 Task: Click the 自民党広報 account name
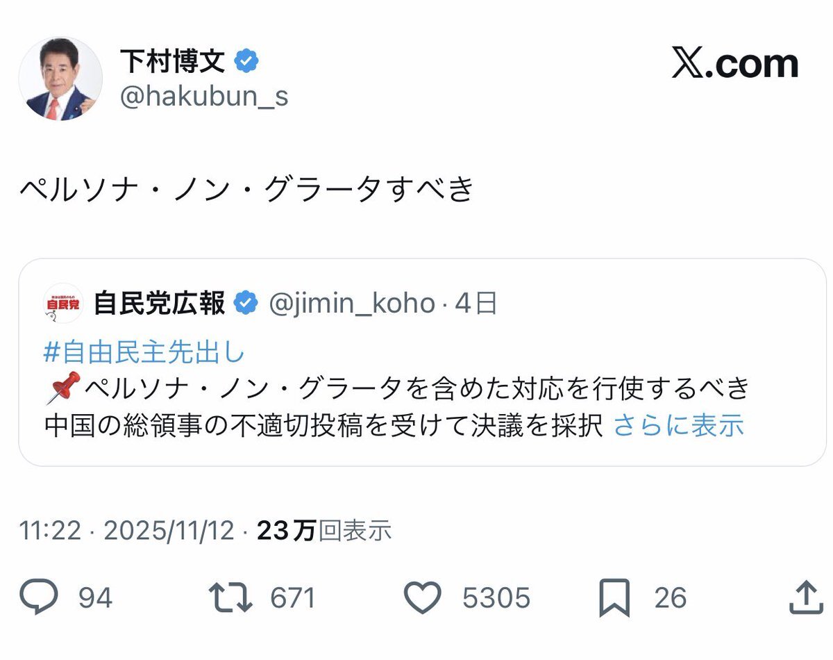coord(160,304)
